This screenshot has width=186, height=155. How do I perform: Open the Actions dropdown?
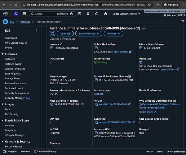click(114, 33)
